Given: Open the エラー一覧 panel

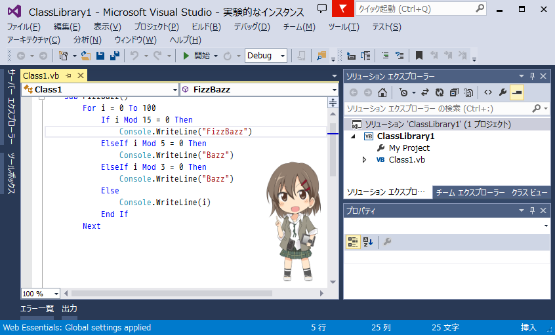Looking at the screenshot, I should pyautogui.click(x=37, y=309).
